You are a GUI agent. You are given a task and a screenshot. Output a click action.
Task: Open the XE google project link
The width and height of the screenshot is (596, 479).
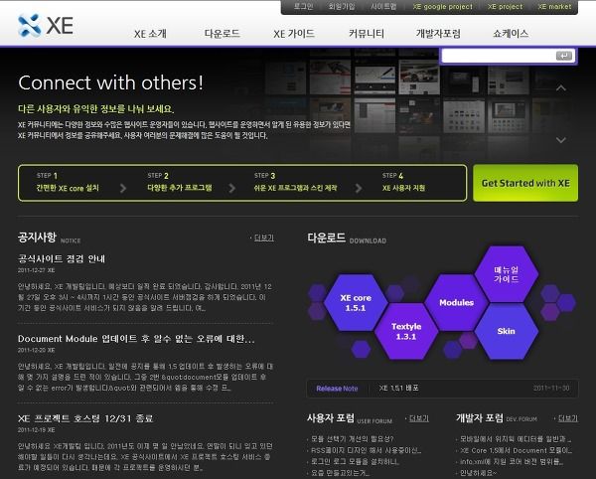(x=443, y=7)
